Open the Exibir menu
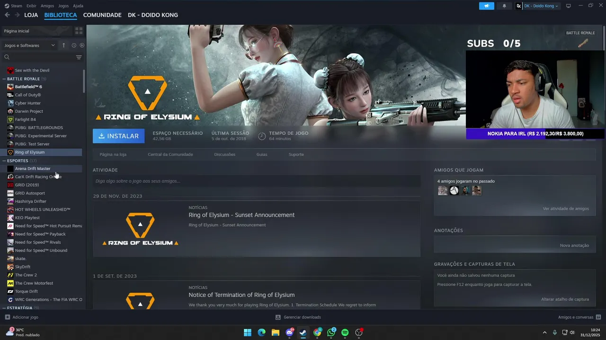 31,6
